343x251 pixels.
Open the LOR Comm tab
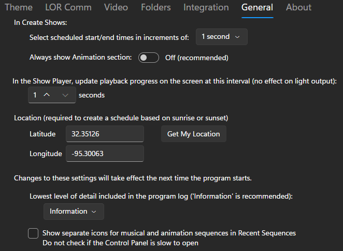(68, 7)
